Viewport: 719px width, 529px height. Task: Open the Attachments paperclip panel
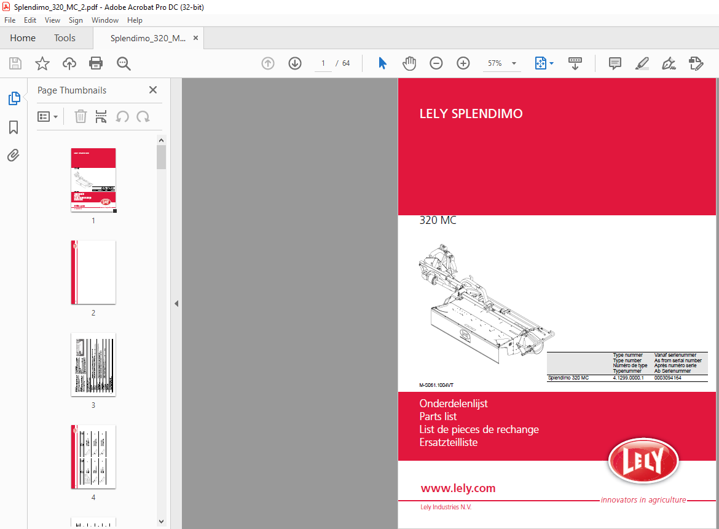coord(14,156)
